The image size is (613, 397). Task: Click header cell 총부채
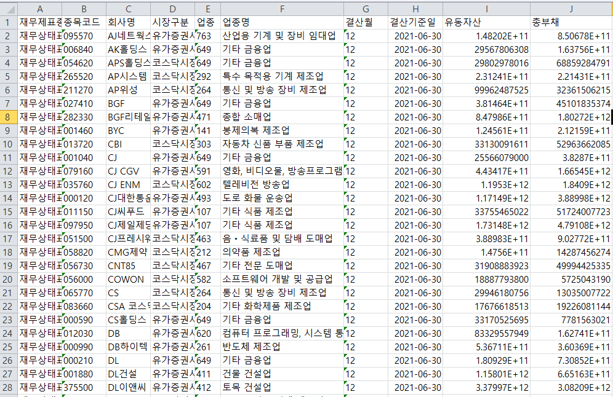(x=571, y=22)
